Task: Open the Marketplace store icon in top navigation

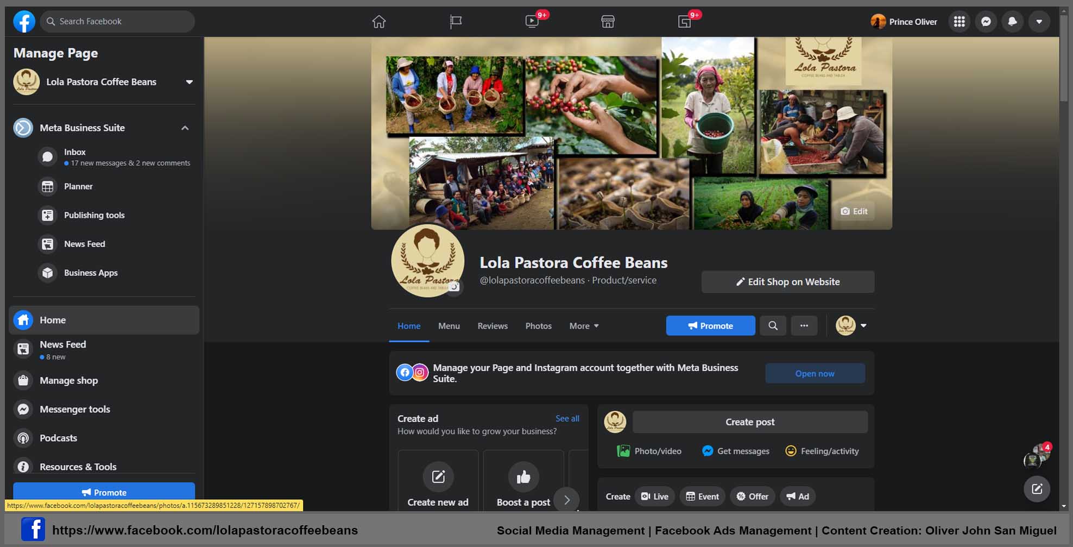Action: (608, 22)
